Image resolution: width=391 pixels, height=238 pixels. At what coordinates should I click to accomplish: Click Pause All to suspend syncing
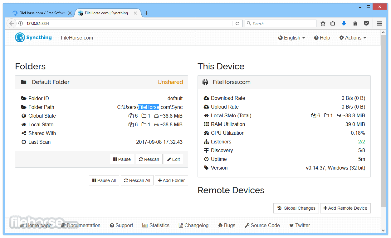[104, 180]
